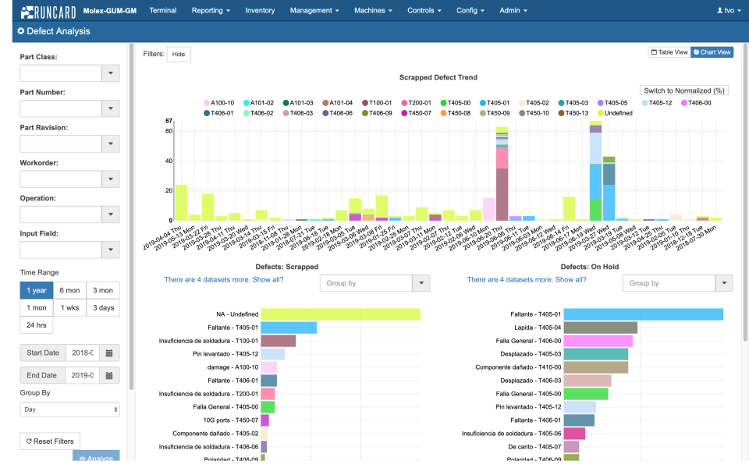
Task: Click the End Date input field
Action: coord(83,375)
